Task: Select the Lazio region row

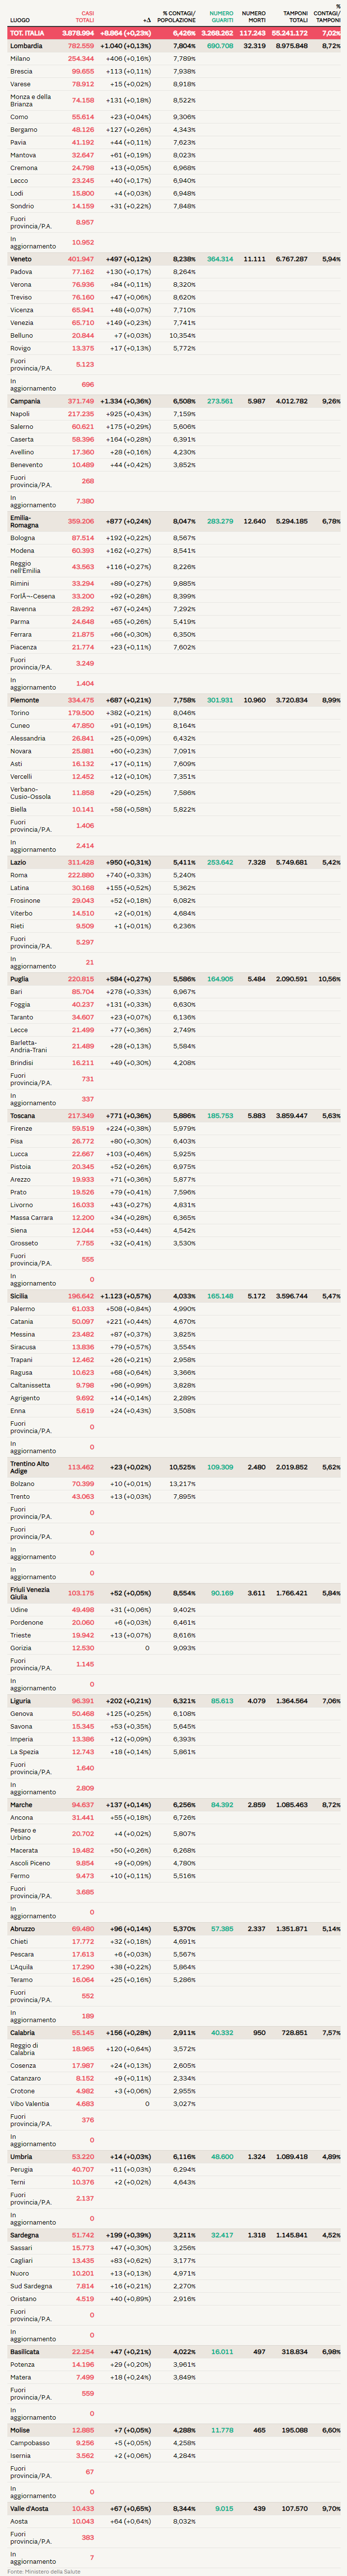Action: tap(19, 862)
